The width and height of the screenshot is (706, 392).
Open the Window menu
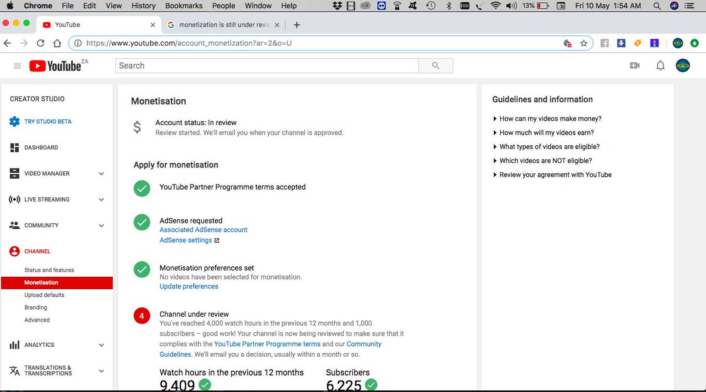[x=258, y=6]
